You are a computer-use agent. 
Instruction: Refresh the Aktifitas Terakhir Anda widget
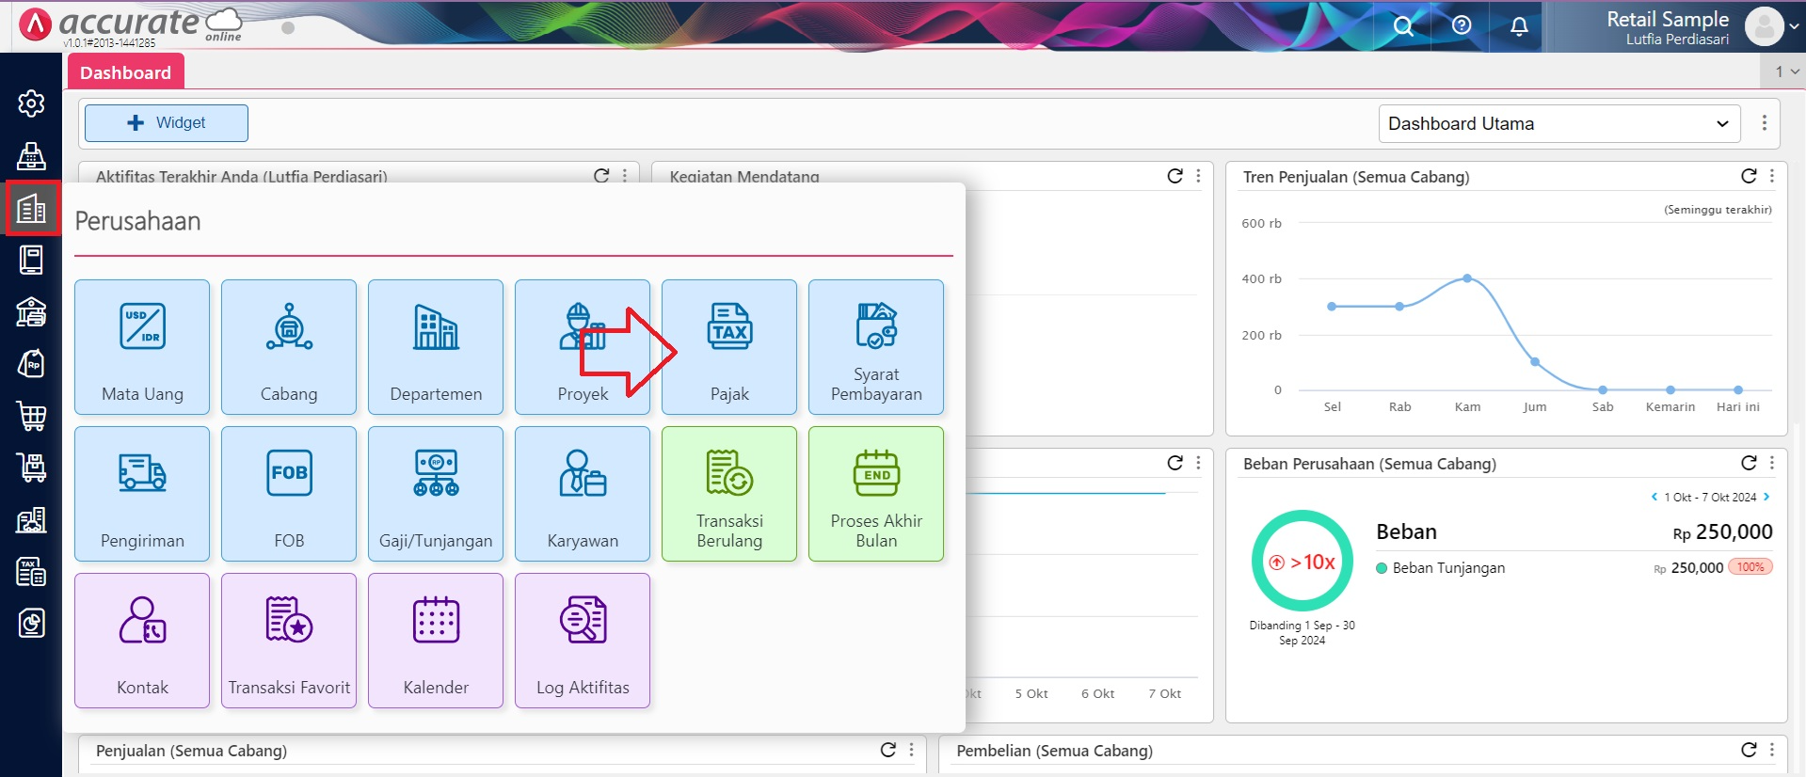click(601, 176)
